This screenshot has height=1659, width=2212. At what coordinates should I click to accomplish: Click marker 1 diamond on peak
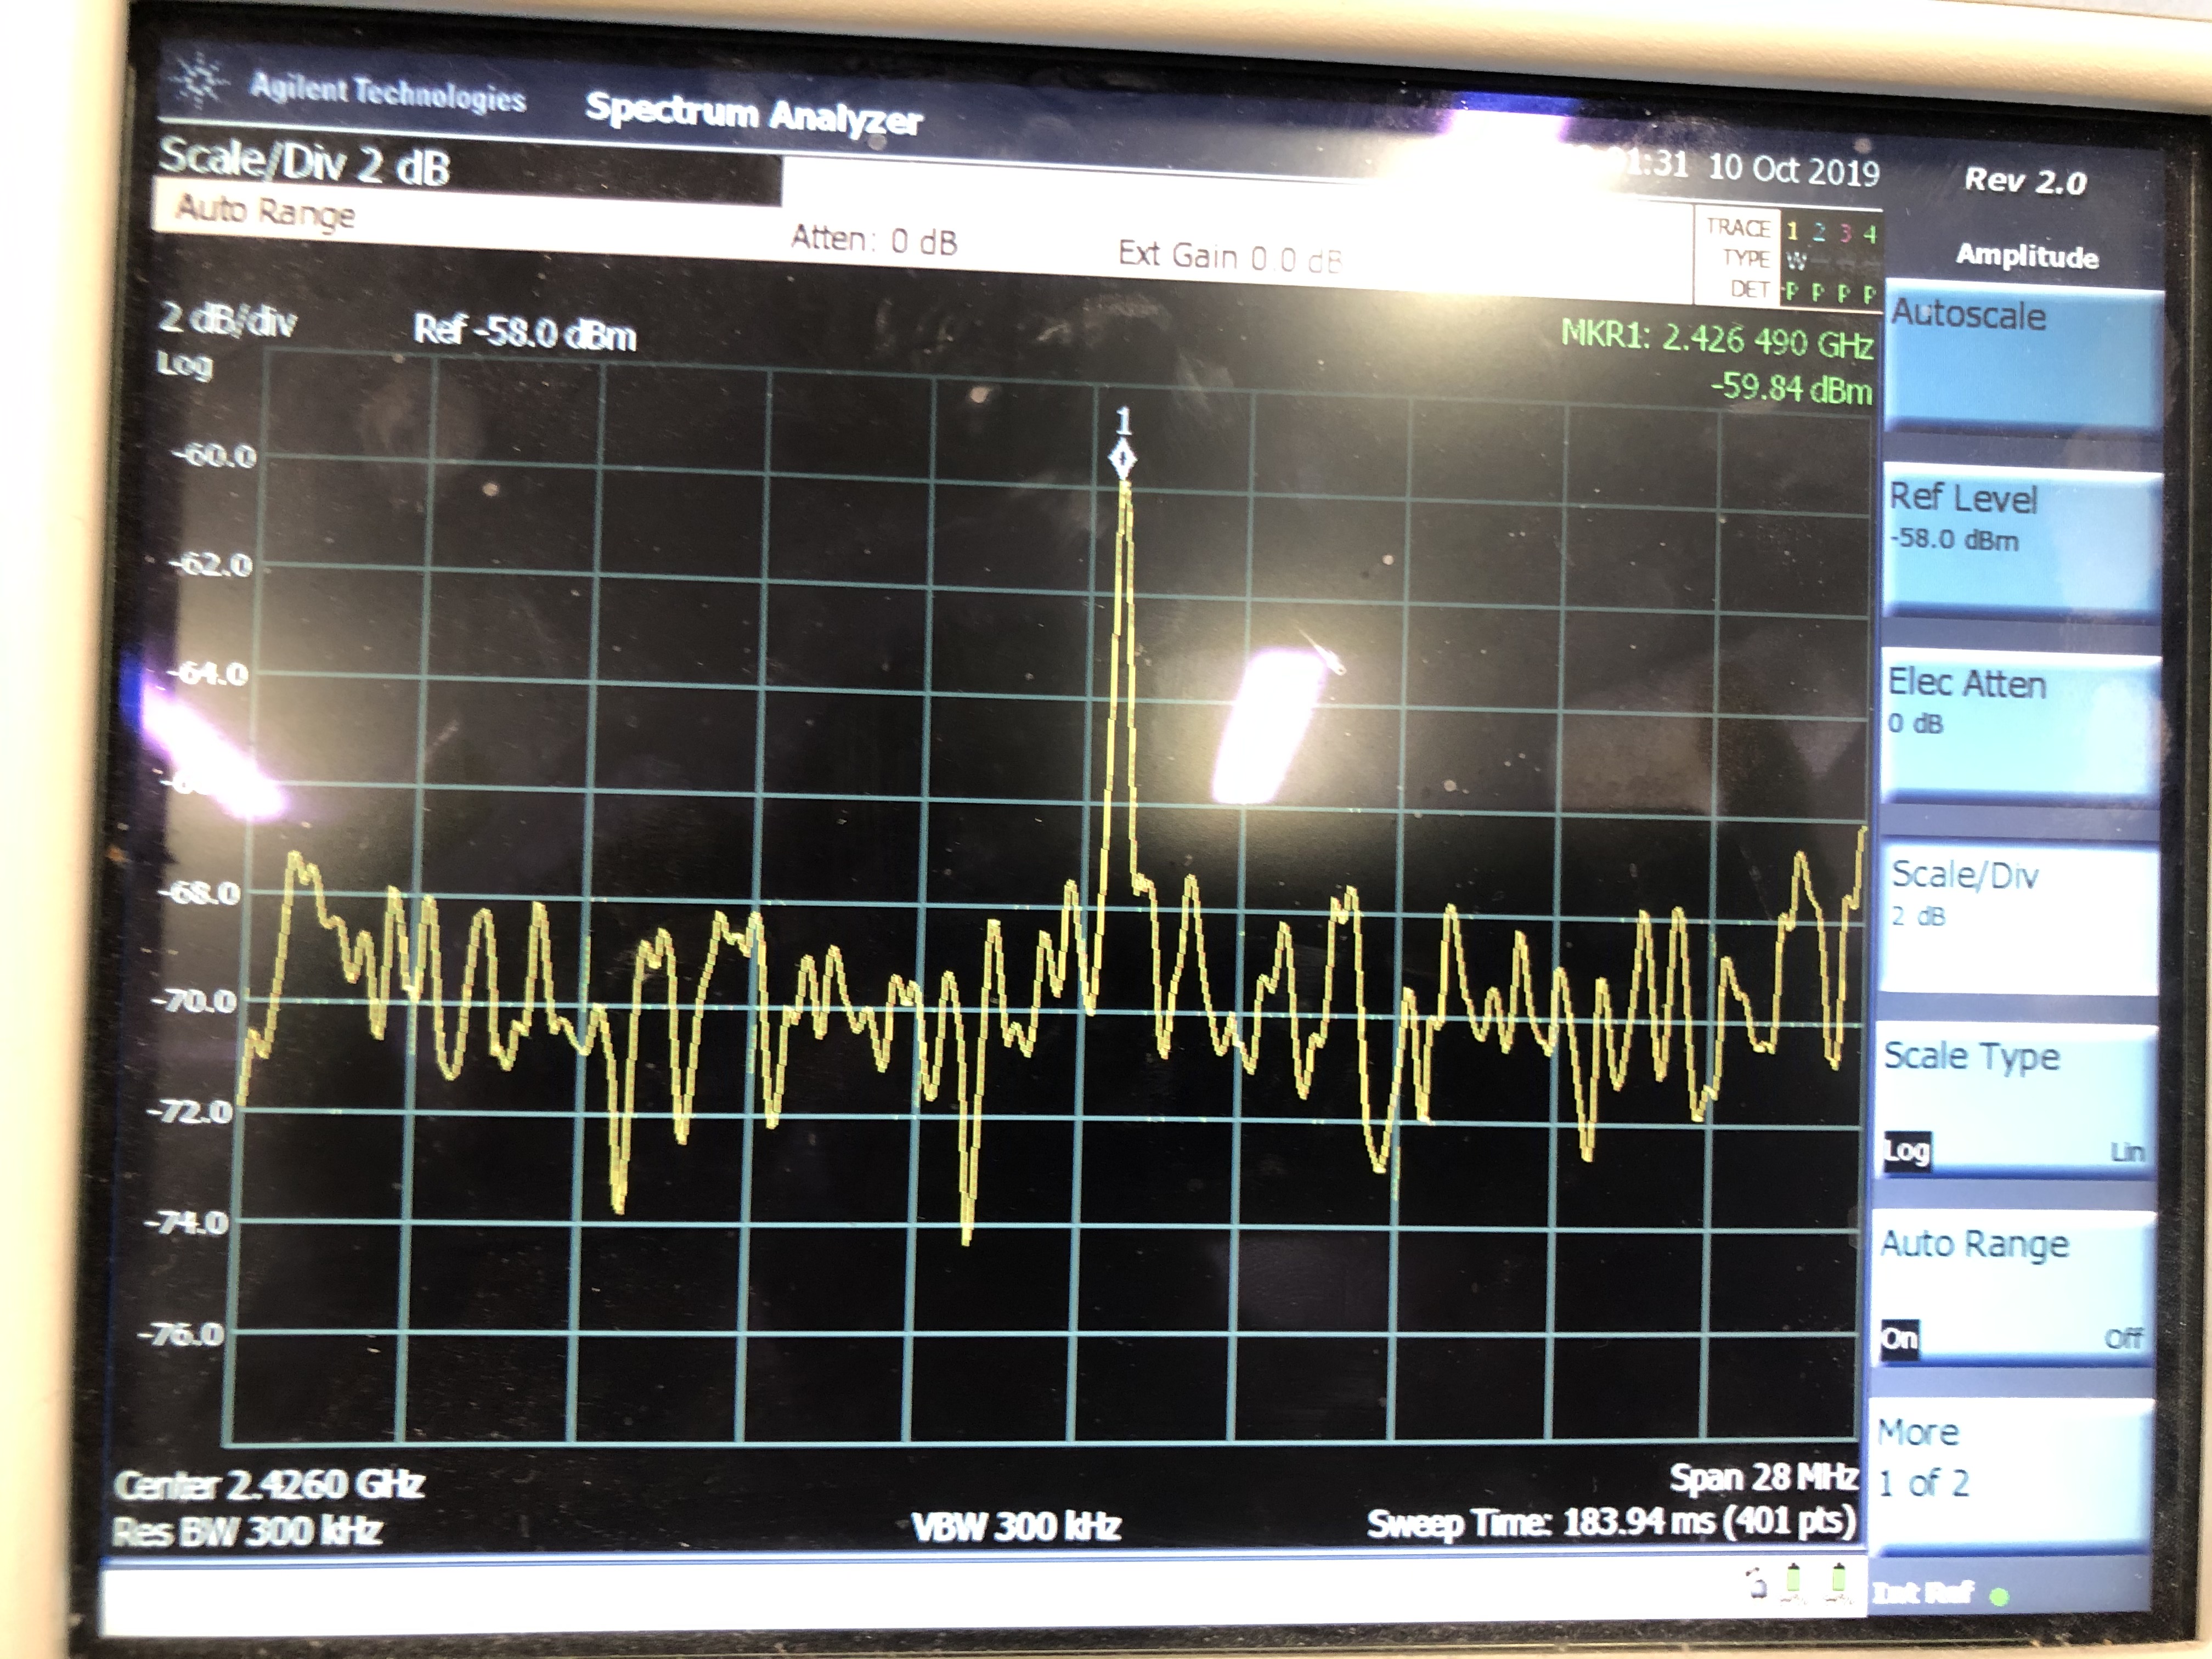1123,460
